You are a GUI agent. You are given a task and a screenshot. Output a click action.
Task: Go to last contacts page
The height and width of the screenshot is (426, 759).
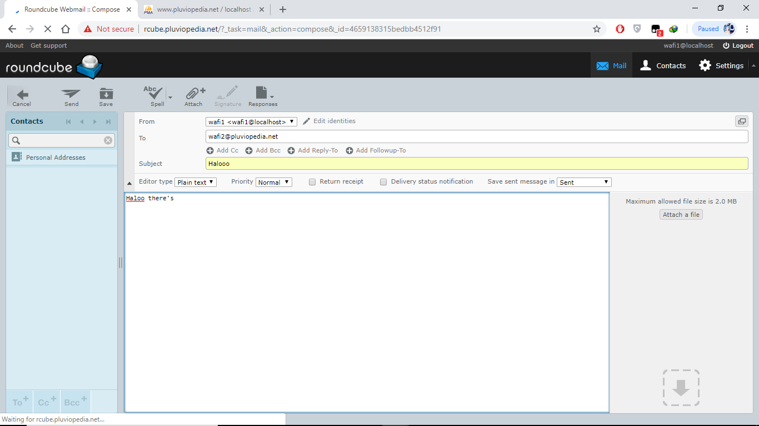(108, 121)
